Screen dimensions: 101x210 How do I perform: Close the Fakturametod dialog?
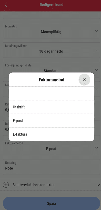tap(84, 80)
